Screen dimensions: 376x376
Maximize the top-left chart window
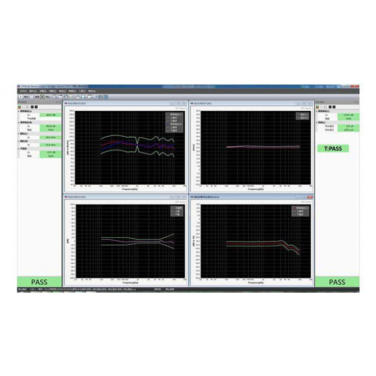[178, 103]
